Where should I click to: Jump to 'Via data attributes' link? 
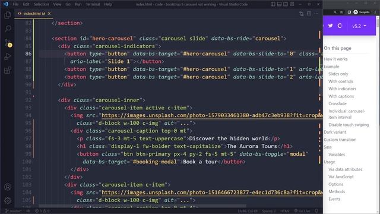pyautogui.click(x=345, y=169)
